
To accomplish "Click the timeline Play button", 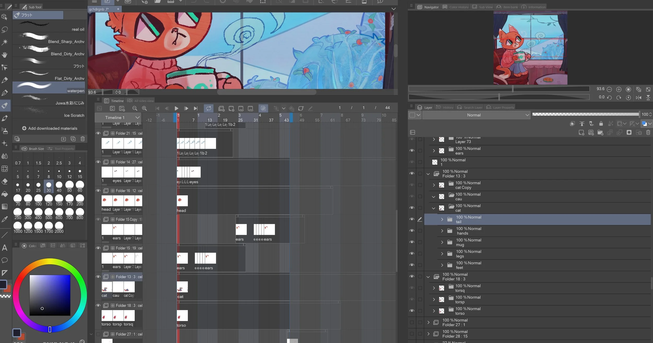I will (176, 108).
